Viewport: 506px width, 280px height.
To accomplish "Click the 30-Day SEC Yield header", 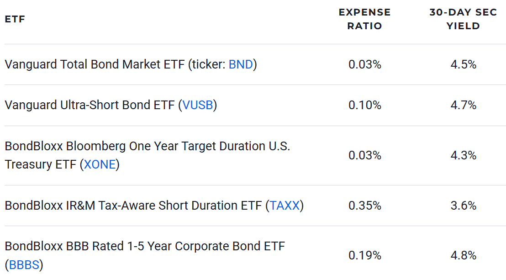I will 463,19.
